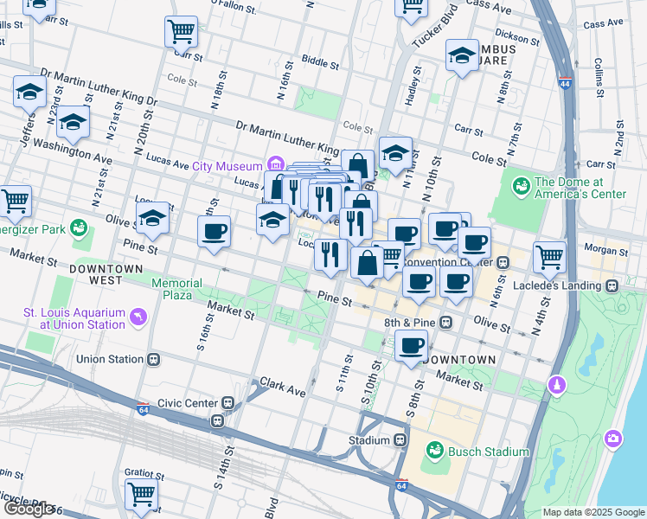Click the Convention Center transit icon

click(503, 262)
